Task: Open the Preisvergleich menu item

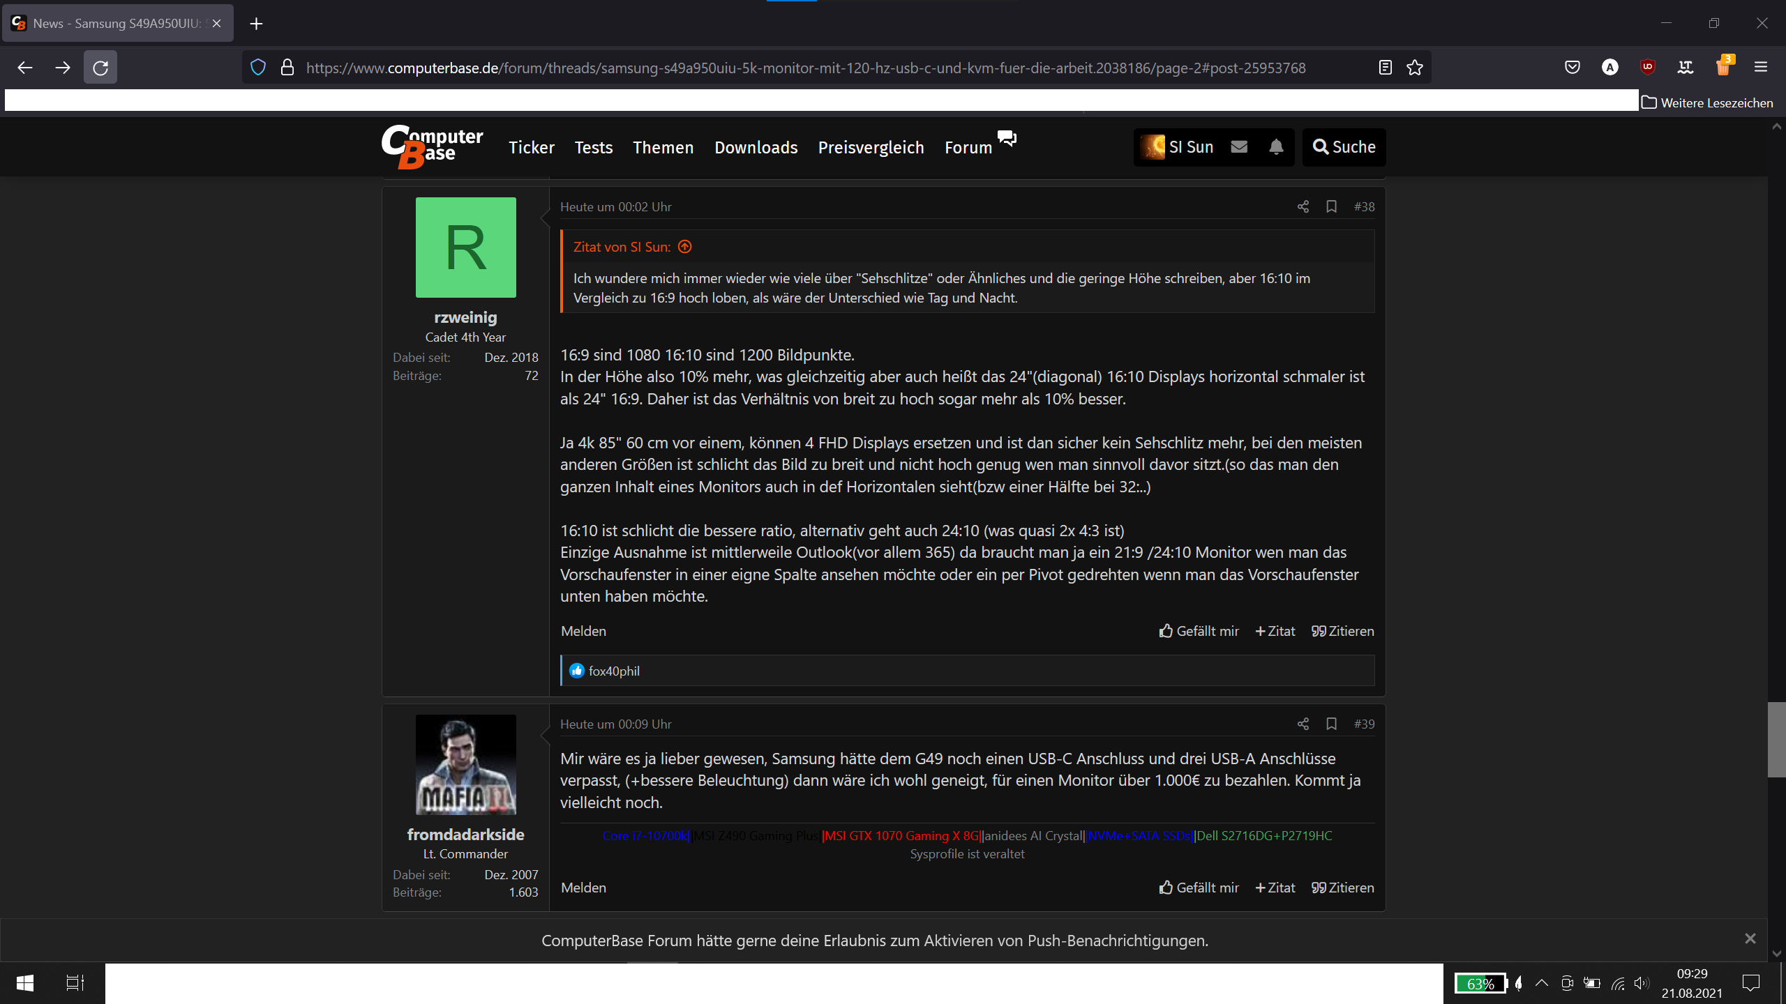Action: pyautogui.click(x=871, y=147)
